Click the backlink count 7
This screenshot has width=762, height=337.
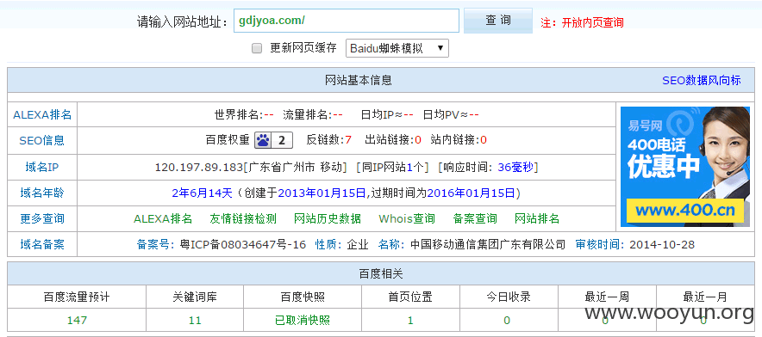pyautogui.click(x=348, y=141)
